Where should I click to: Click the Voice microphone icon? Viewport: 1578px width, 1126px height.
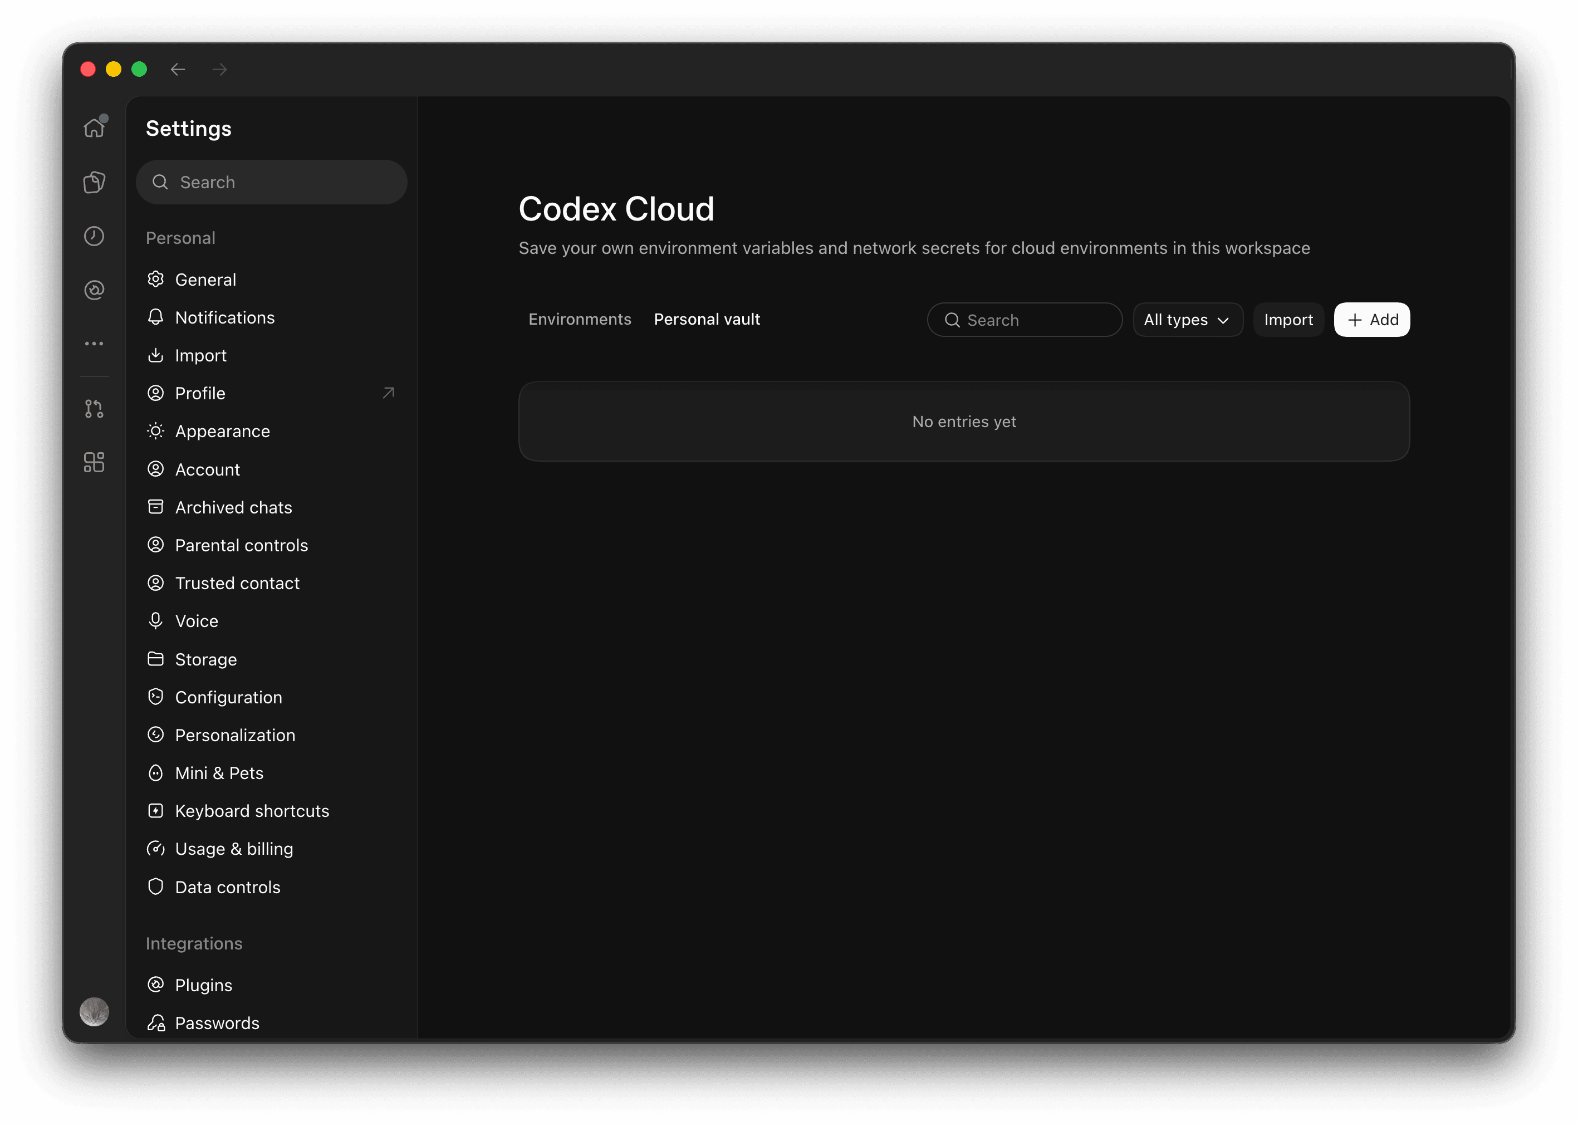(156, 620)
